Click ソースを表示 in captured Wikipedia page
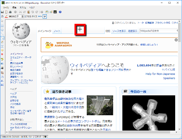Viewport: 182px width, 139px height. [119, 31]
